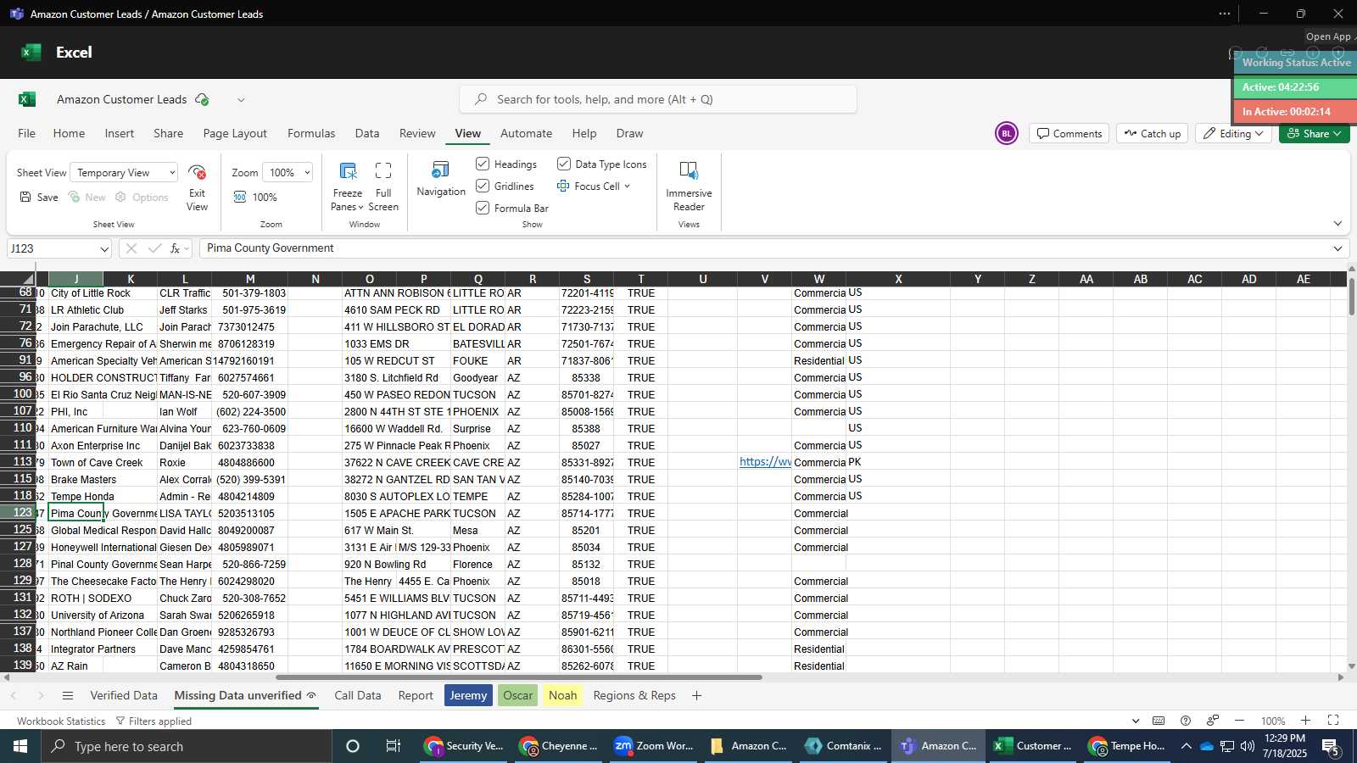
Task: Click the Excel logo beside the file name
Action: click(x=27, y=99)
